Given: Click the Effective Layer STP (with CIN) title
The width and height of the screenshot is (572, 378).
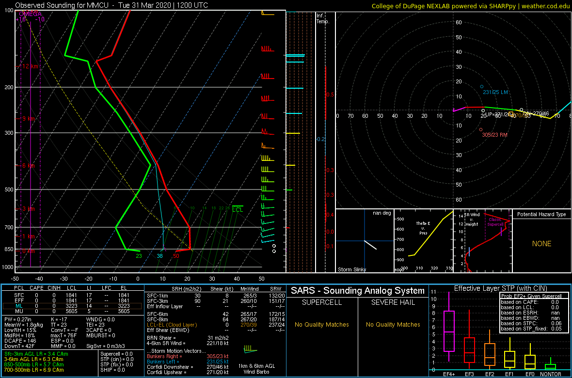Looking at the screenshot, I should (x=500, y=289).
